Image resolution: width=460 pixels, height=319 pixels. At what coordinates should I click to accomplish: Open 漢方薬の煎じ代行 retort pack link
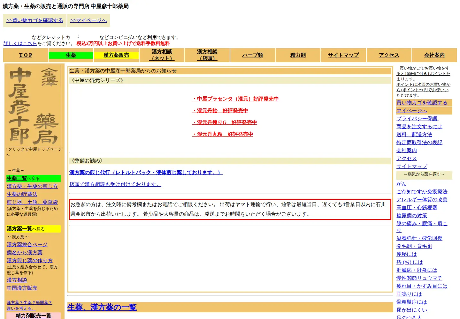click(146, 173)
